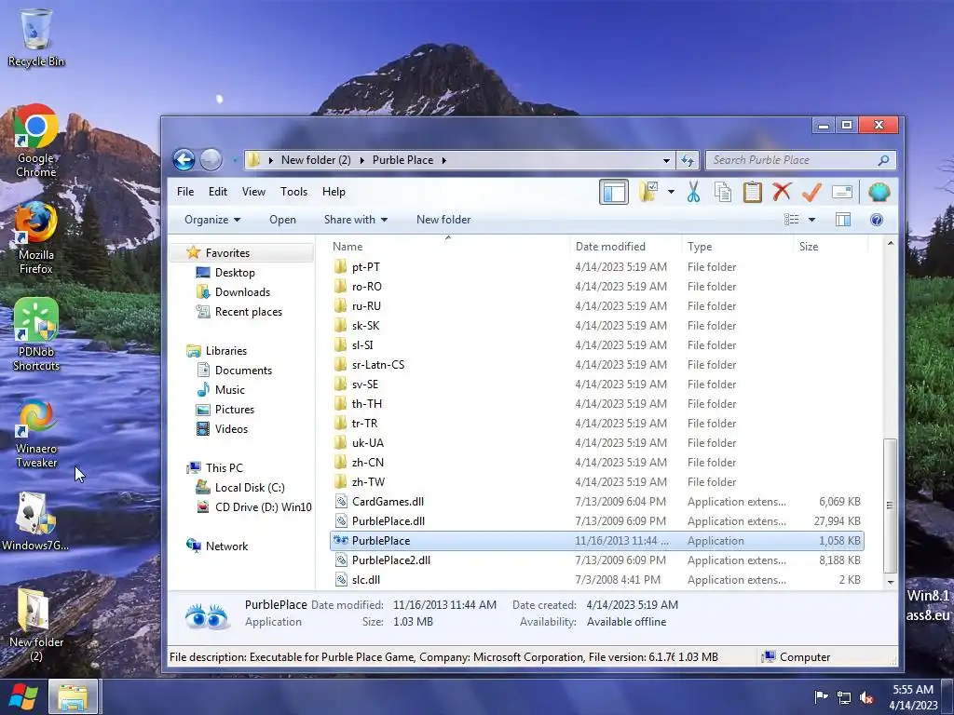This screenshot has height=715, width=954.
Task: Expand the arrow after Purble Place breadcrumb
Action: [x=443, y=160]
